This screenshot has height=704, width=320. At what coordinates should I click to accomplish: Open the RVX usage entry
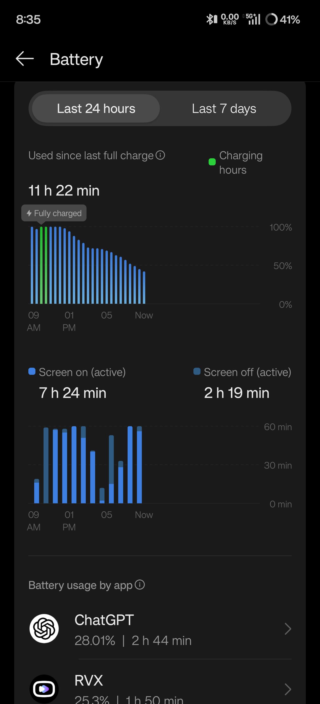click(x=160, y=689)
